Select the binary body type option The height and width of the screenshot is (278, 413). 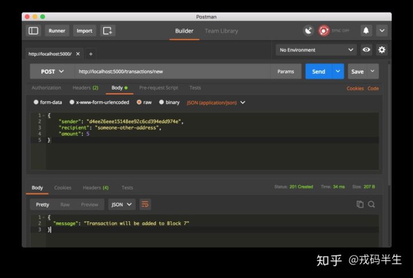tap(162, 102)
